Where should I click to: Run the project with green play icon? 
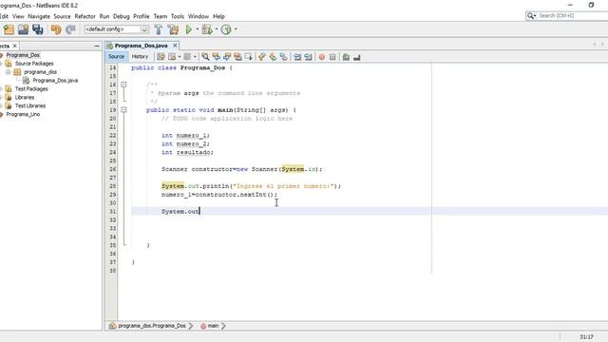click(189, 29)
